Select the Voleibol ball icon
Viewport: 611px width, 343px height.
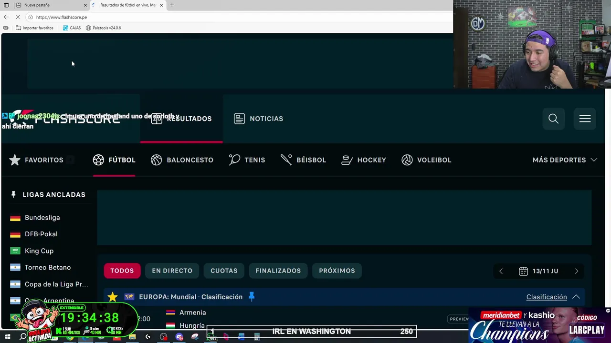407,160
